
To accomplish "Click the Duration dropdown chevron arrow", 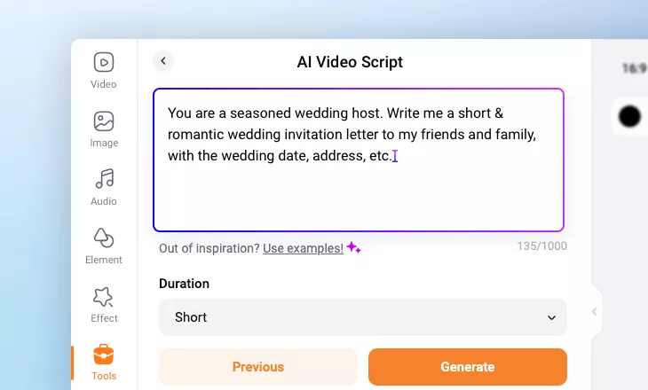I will [x=551, y=317].
